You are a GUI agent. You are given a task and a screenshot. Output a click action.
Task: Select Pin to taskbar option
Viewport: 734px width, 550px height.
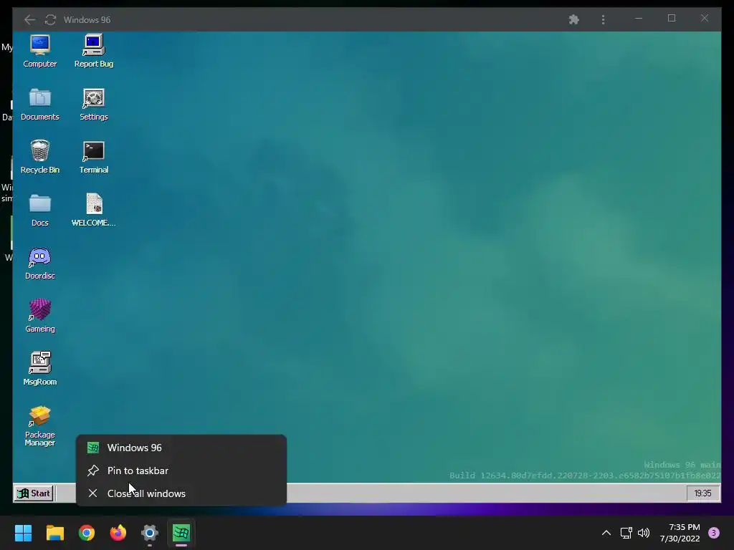pos(181,471)
